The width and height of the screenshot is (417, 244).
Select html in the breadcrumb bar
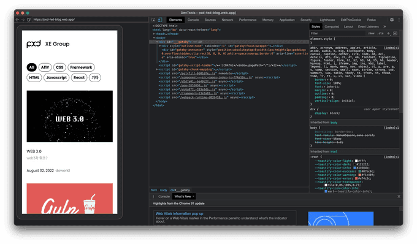(x=154, y=190)
